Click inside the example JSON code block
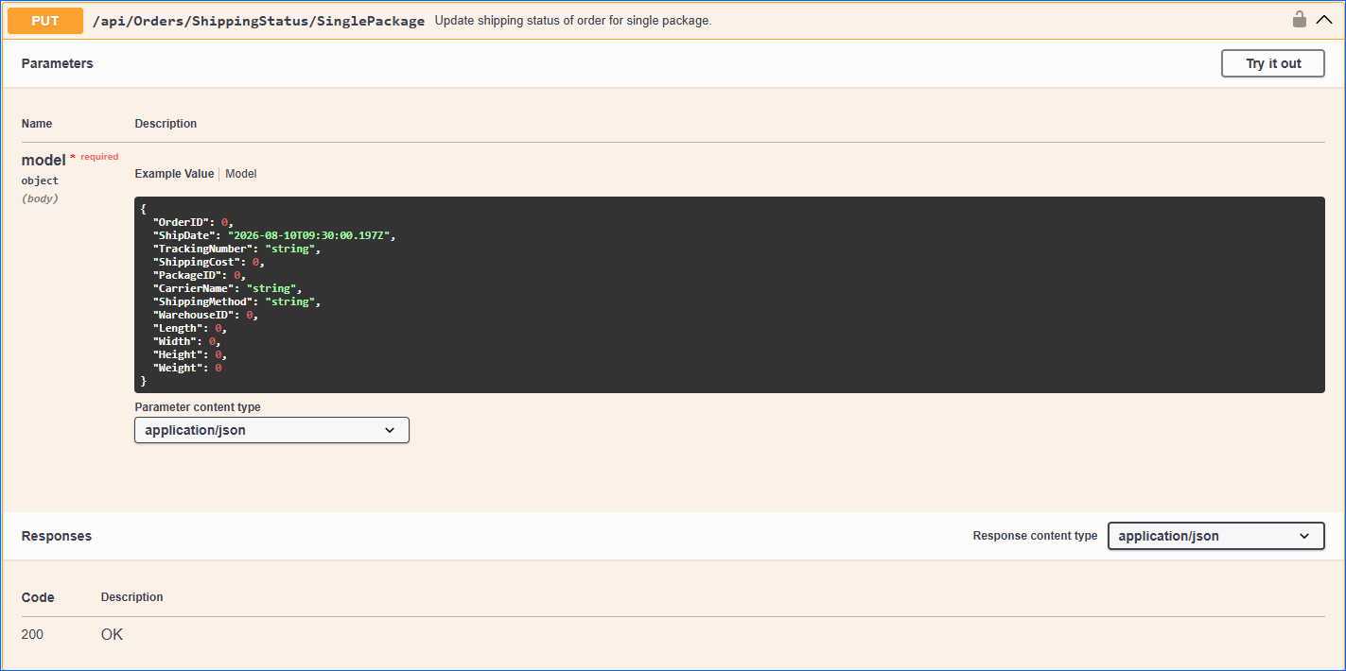The image size is (1346, 671). tap(729, 295)
